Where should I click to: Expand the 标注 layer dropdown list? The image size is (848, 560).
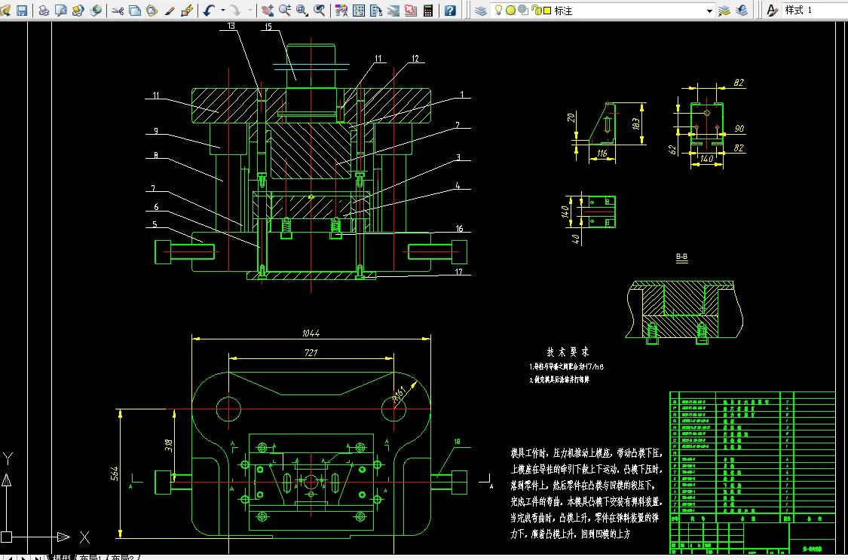point(709,11)
